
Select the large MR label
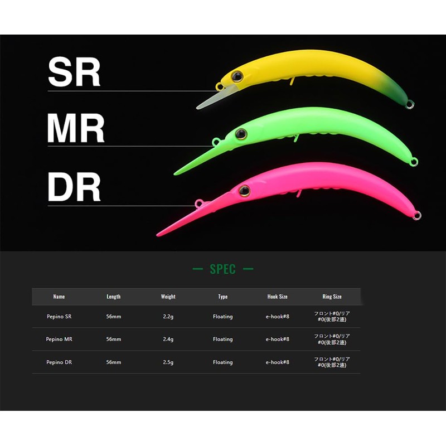[x=76, y=129]
